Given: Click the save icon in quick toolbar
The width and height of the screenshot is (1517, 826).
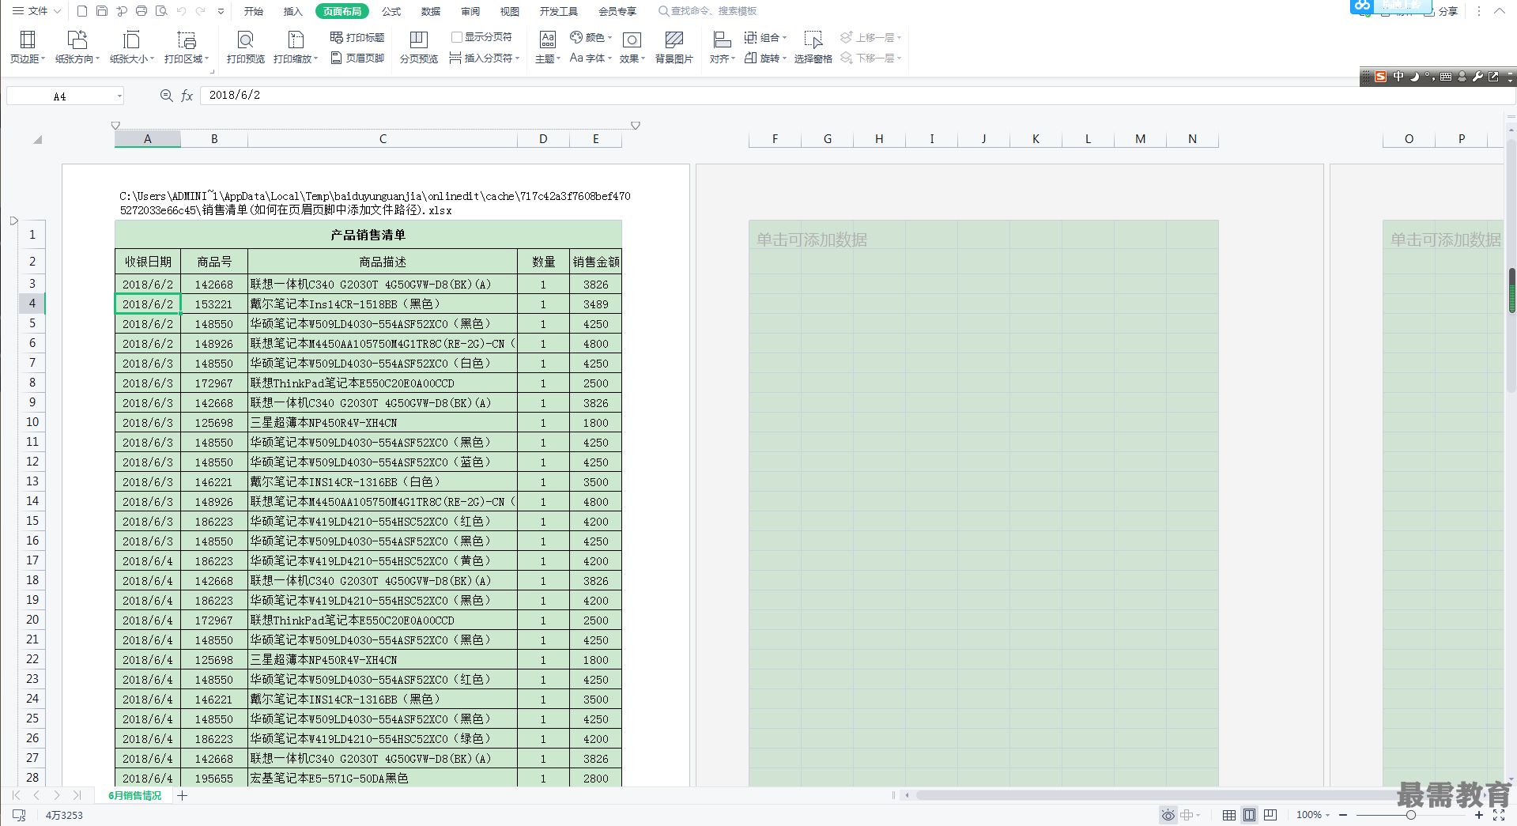Looking at the screenshot, I should click(x=102, y=11).
